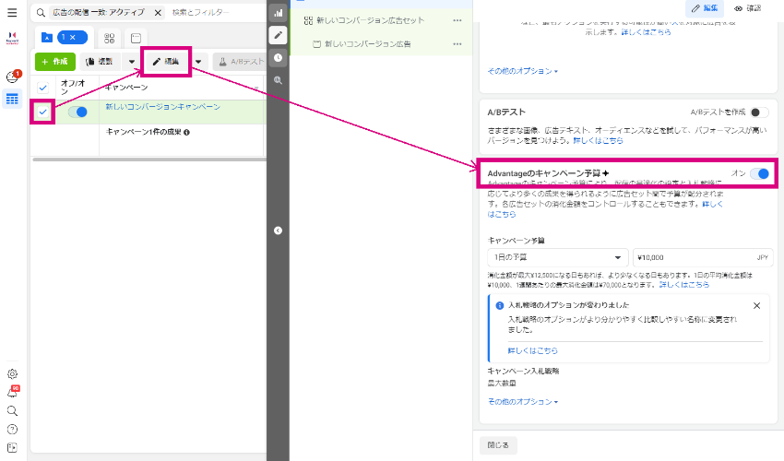The height and width of the screenshot is (461, 784).
Task: Switch to the 編集 tab at top right
Action: (705, 8)
